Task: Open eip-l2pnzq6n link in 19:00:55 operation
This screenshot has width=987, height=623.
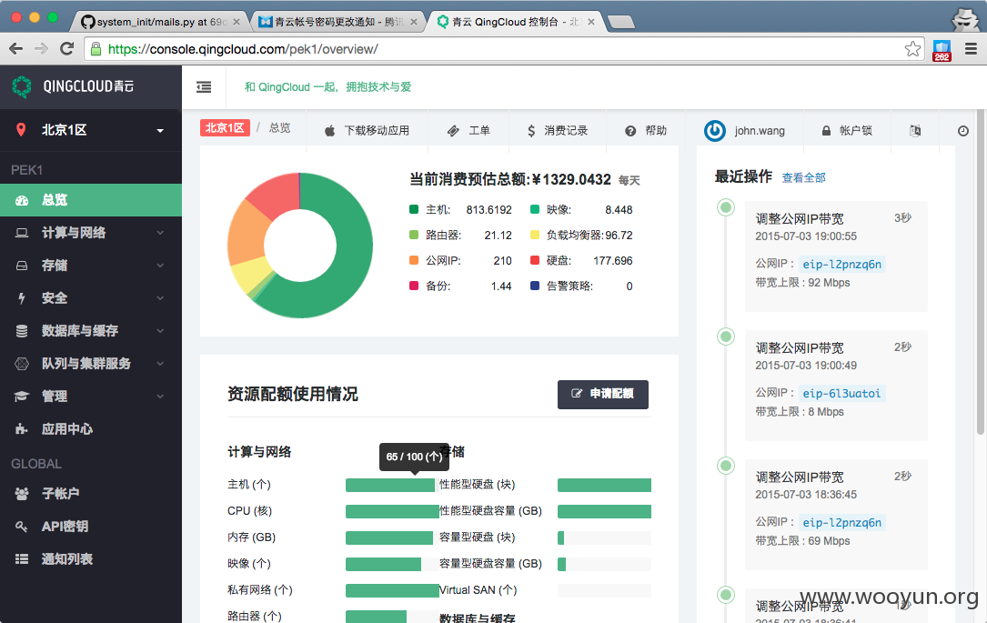Action: [x=841, y=265]
